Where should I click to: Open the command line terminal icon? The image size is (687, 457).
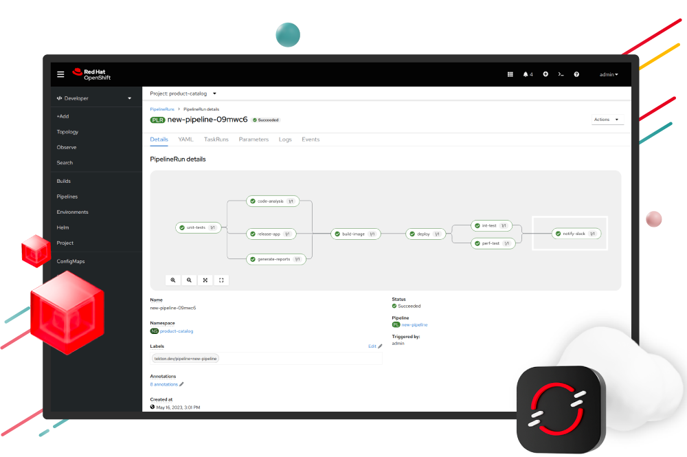(561, 74)
